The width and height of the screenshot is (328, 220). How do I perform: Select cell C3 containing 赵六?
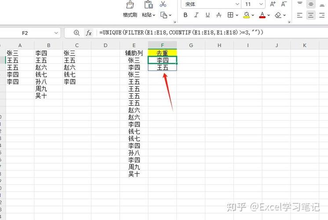click(x=77, y=67)
